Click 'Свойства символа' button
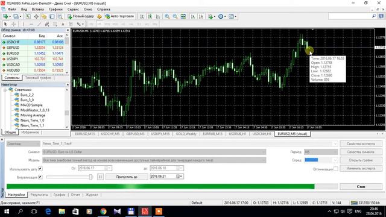The height and width of the screenshot is (217, 386). click(361, 152)
